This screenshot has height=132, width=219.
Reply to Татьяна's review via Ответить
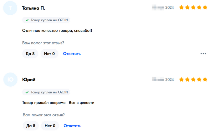tap(72, 53)
